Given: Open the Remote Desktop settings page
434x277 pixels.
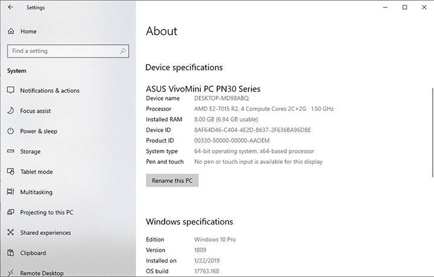Looking at the screenshot, I should click(x=42, y=273).
